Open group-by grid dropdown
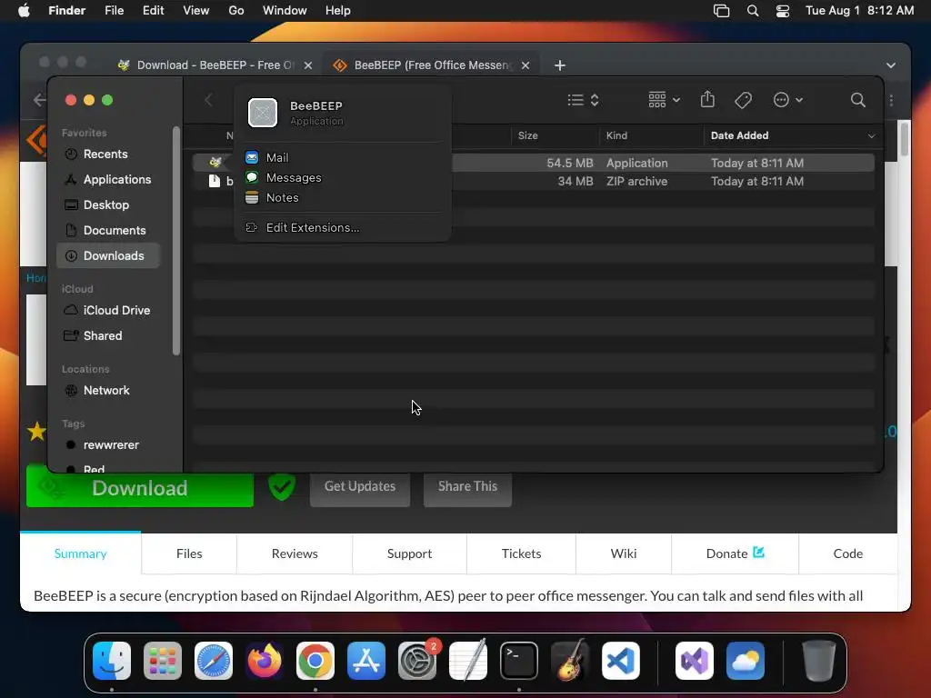The height and width of the screenshot is (698, 931). click(x=664, y=100)
